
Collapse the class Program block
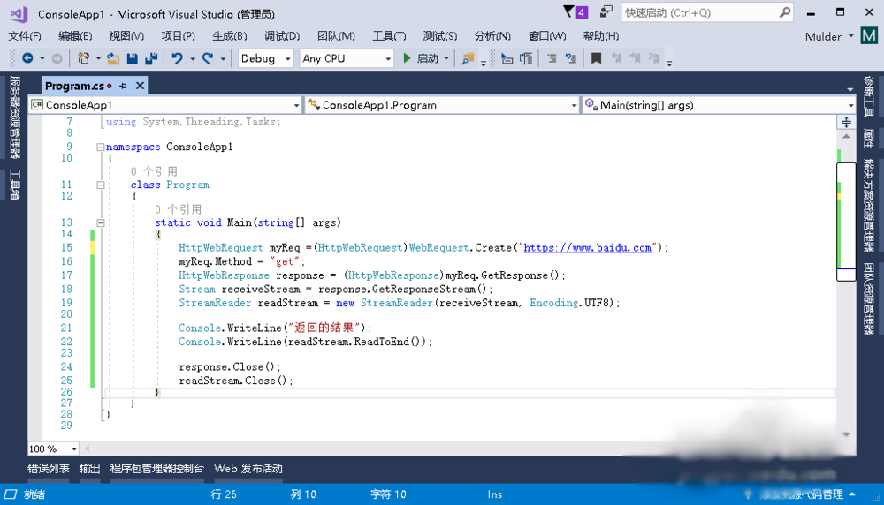(101, 185)
